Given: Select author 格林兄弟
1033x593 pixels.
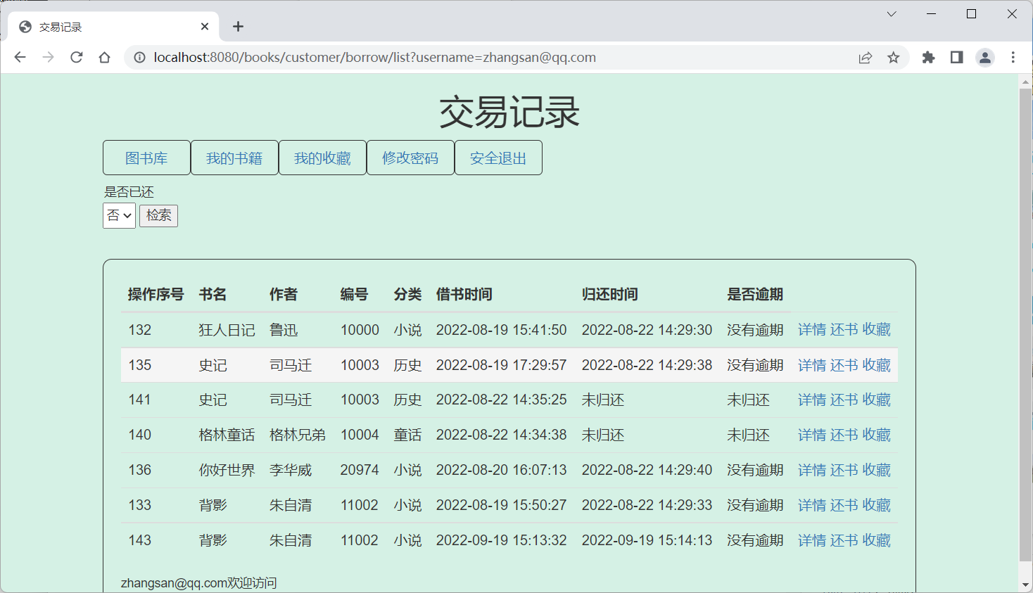Looking at the screenshot, I should [298, 435].
